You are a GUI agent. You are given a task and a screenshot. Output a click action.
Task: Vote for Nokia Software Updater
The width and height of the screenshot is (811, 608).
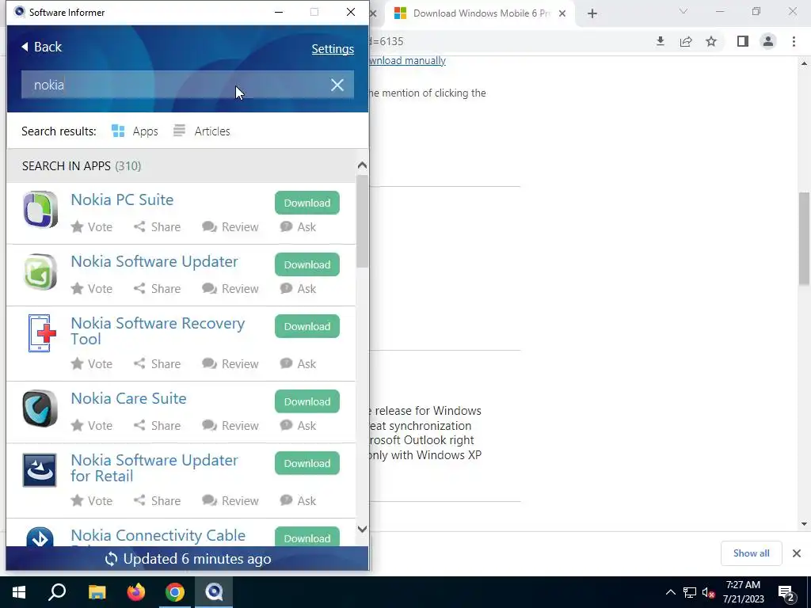[92, 288]
